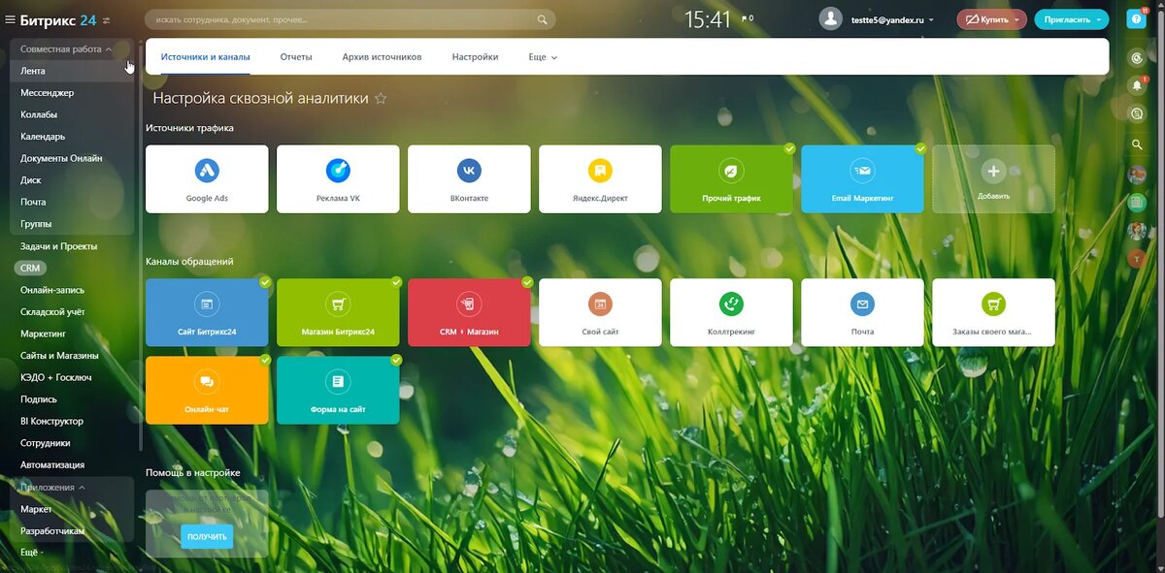Screen dimensions: 1165x573
Task: Open the Прочий трафик source card
Action: point(731,179)
